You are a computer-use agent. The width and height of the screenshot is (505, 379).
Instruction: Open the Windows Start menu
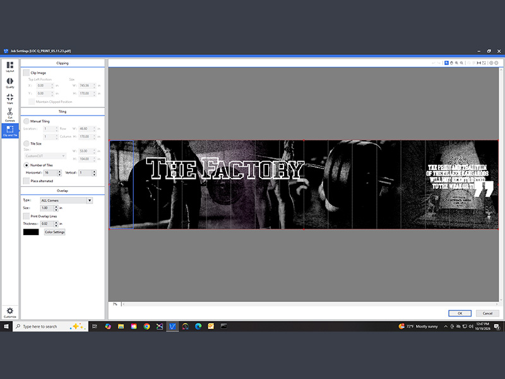coord(6,327)
